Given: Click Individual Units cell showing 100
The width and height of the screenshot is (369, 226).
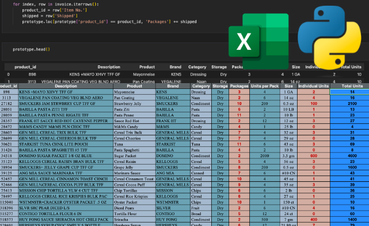Looking at the screenshot, I should [314, 103].
